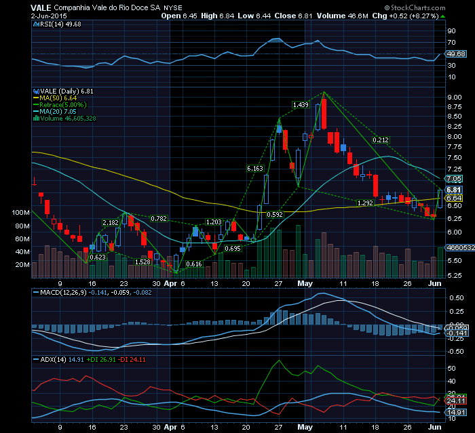
Task: Click the MA(50) yellow legend marker
Action: click(34, 98)
